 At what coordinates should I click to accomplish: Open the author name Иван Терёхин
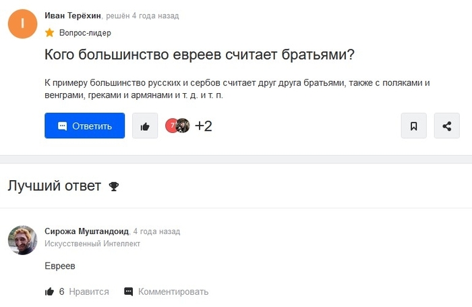pyautogui.click(x=72, y=16)
